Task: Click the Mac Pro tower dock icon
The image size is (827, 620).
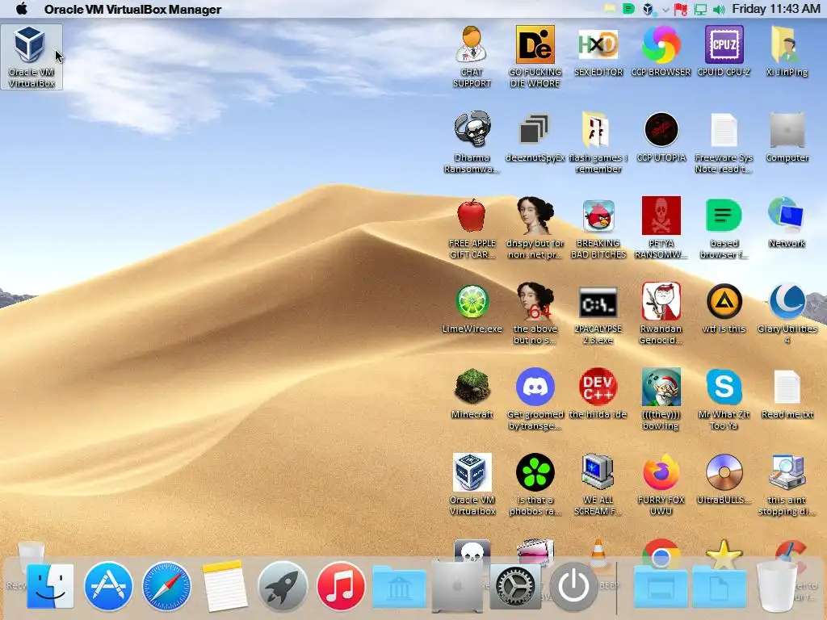Action: point(457,586)
